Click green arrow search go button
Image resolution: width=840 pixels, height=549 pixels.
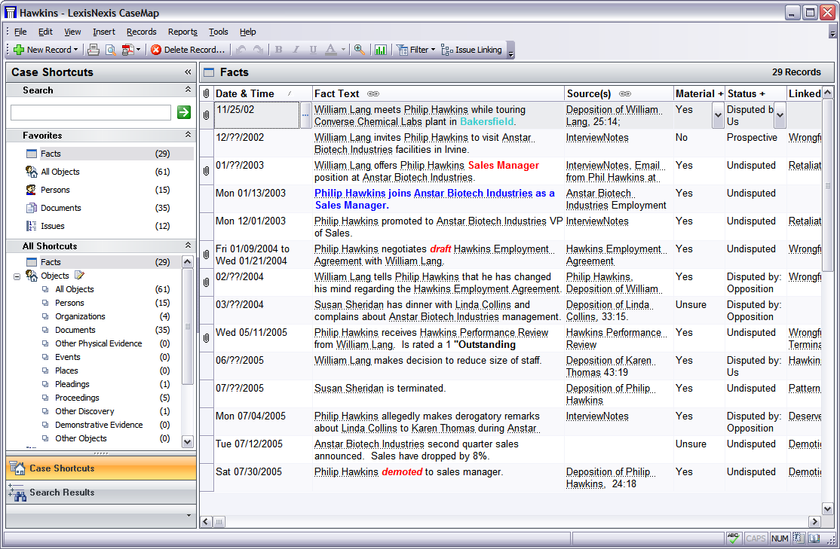click(183, 112)
